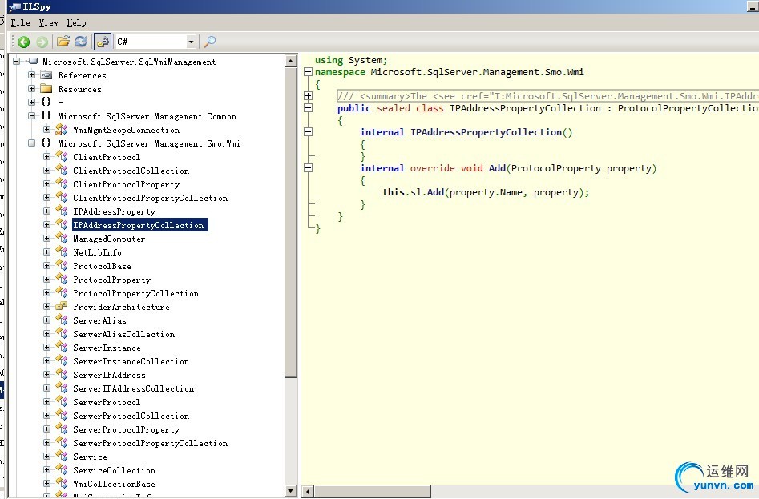
Task: Click the ProtocolPropertyCollection base class link
Action: click(688, 108)
